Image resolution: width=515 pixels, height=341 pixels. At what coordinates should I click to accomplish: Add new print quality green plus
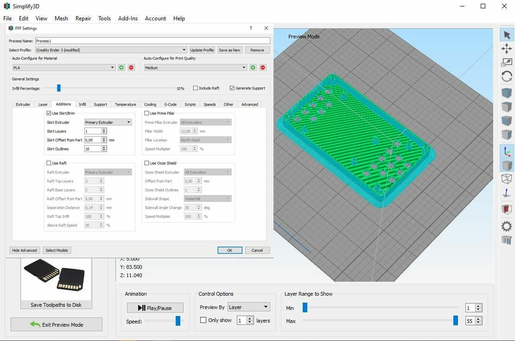(253, 68)
